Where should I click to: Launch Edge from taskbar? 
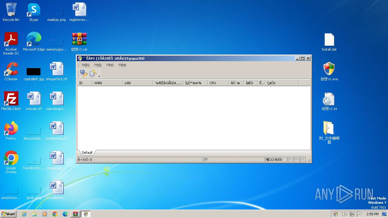tap(65, 214)
